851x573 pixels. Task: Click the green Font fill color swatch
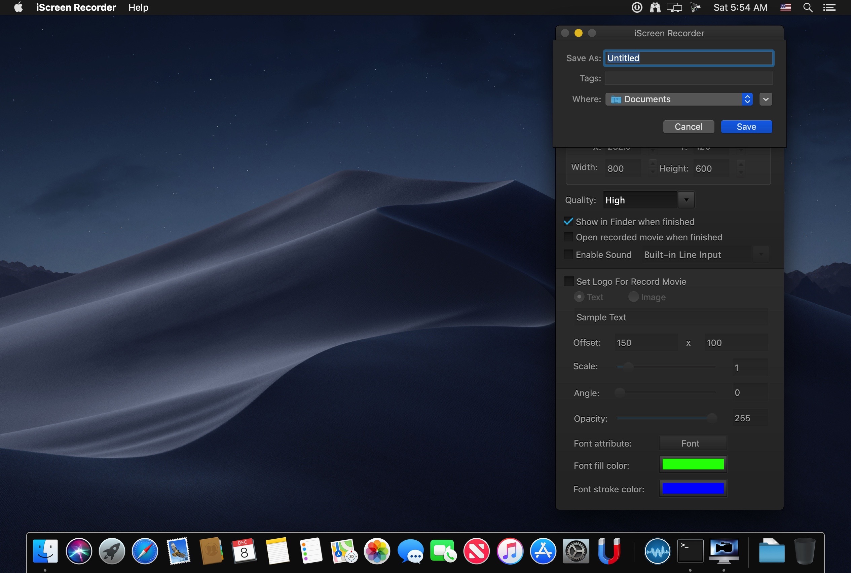tap(693, 464)
